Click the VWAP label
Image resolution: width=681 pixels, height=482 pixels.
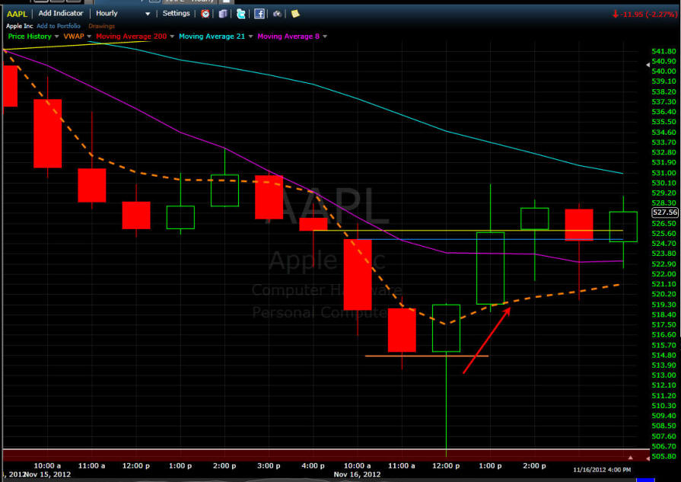74,37
